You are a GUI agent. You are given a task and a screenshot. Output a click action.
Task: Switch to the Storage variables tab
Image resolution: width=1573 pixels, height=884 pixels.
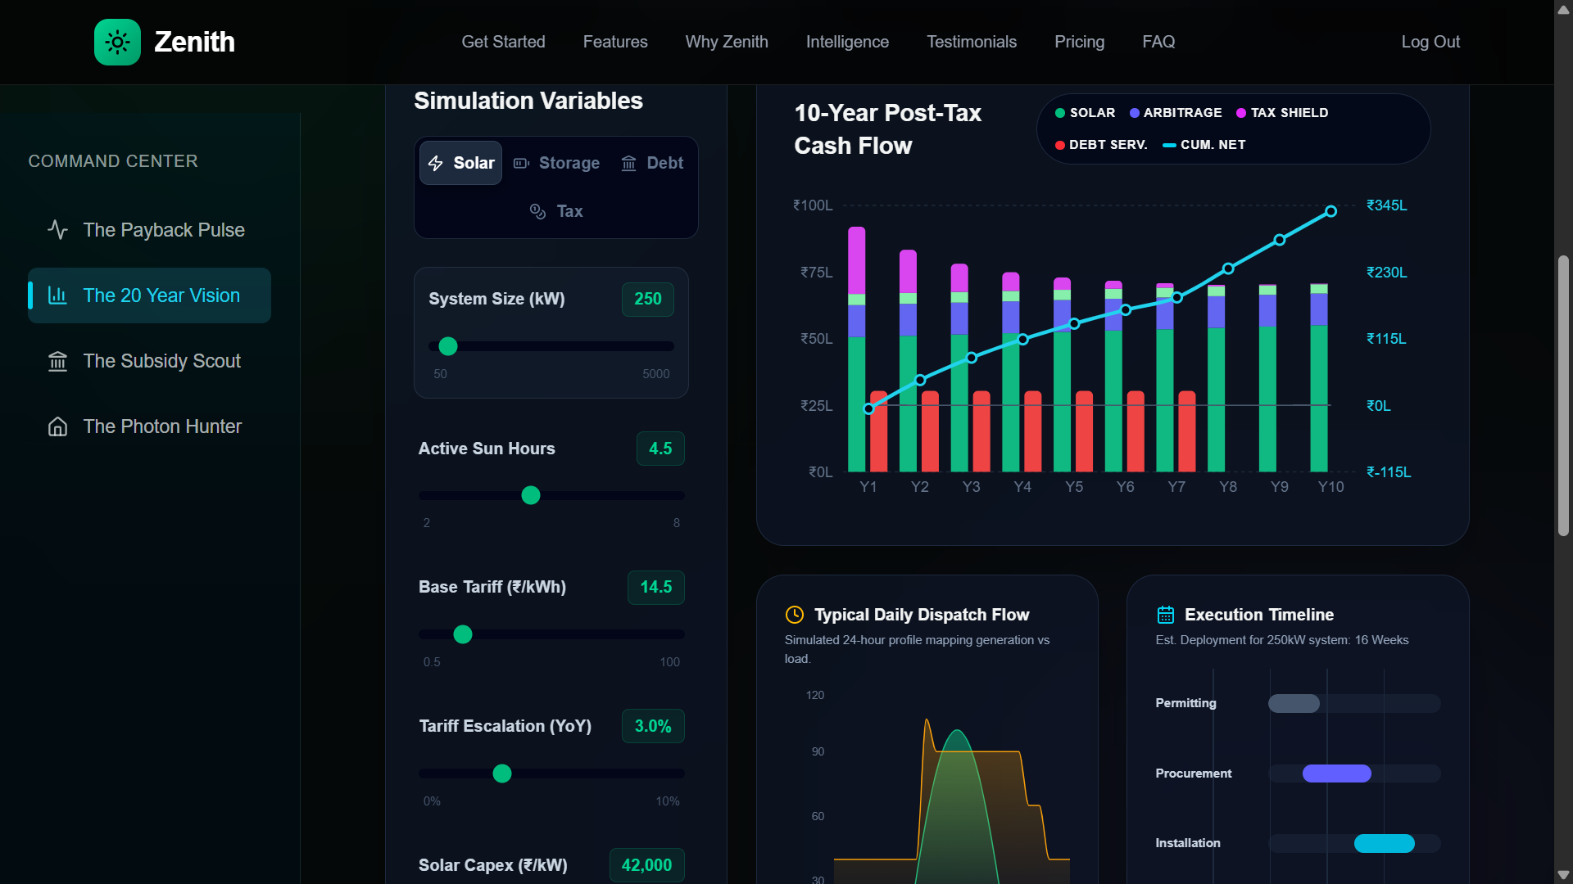pos(557,163)
